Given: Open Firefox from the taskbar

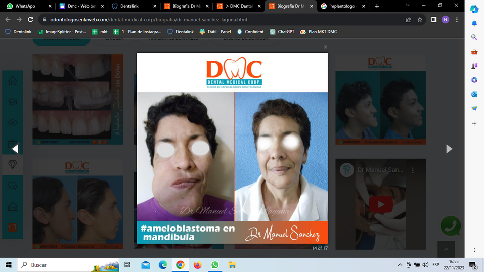Looking at the screenshot, I should click(x=197, y=265).
